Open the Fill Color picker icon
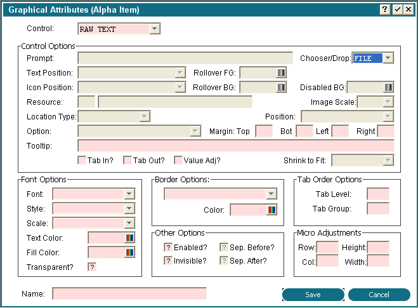Image resolution: width=418 pixels, height=308 pixels. pos(130,252)
